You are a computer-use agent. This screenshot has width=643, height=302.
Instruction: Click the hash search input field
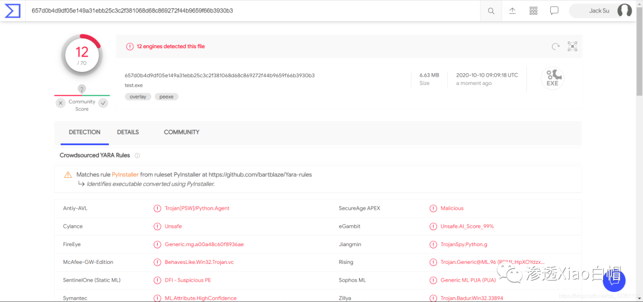point(253,11)
